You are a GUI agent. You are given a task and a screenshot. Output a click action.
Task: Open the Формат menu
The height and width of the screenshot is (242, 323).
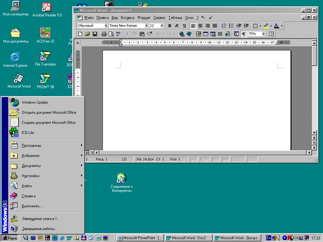point(144,18)
